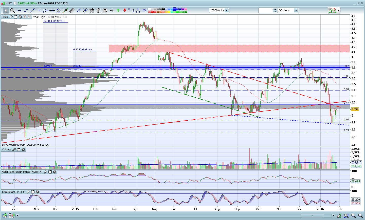Click the timeframe number input field
The height and width of the screenshot is (220, 365).
(266, 10)
